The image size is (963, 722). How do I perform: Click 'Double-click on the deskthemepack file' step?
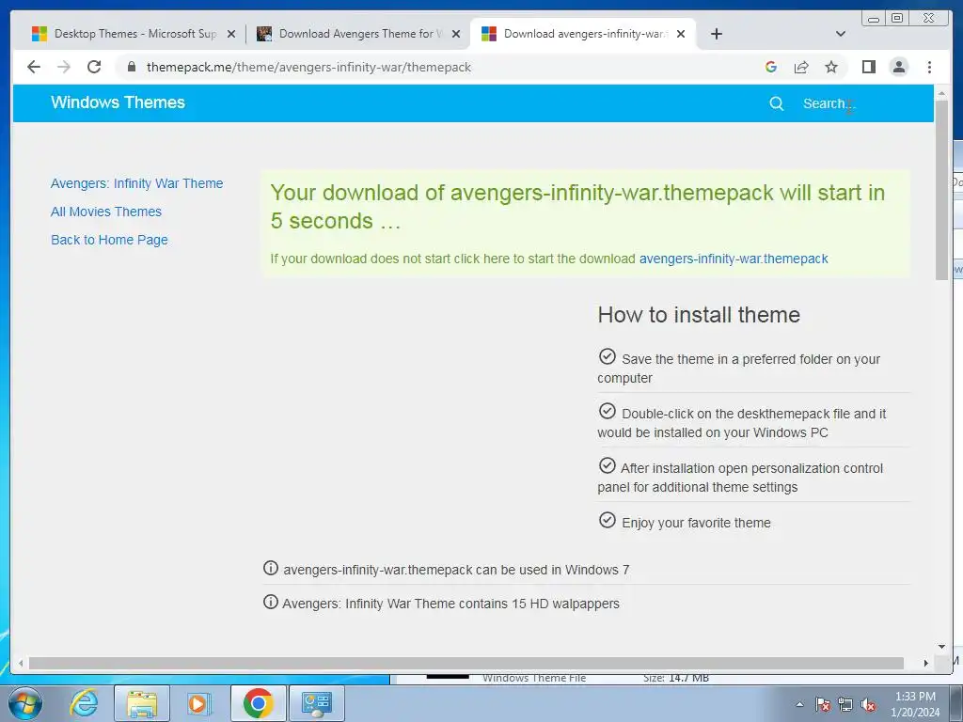tap(742, 422)
